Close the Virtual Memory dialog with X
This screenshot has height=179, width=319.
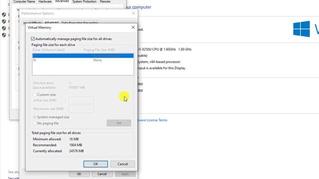[133, 27]
